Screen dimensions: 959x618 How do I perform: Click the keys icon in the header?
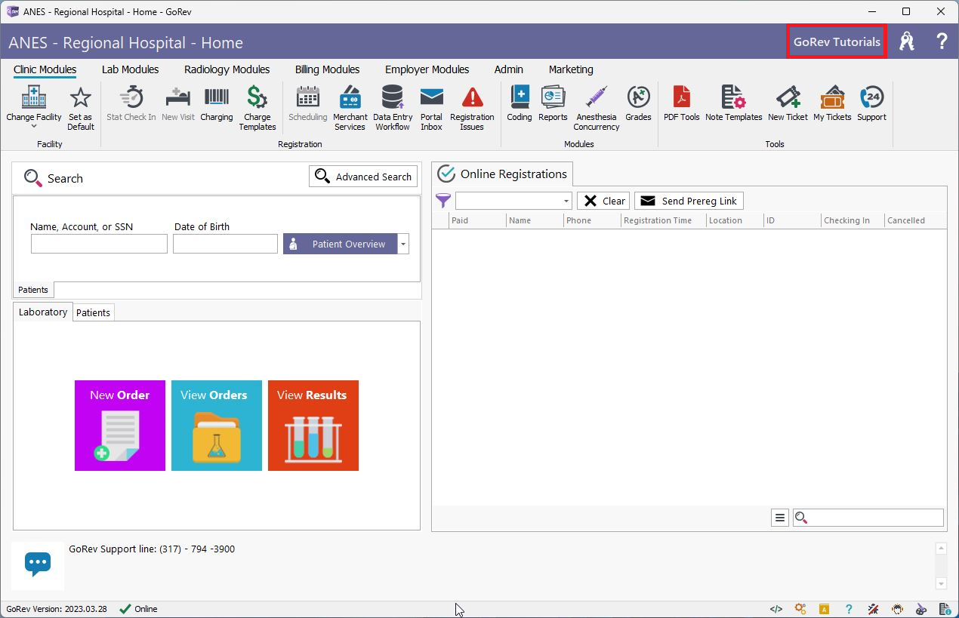pos(907,42)
